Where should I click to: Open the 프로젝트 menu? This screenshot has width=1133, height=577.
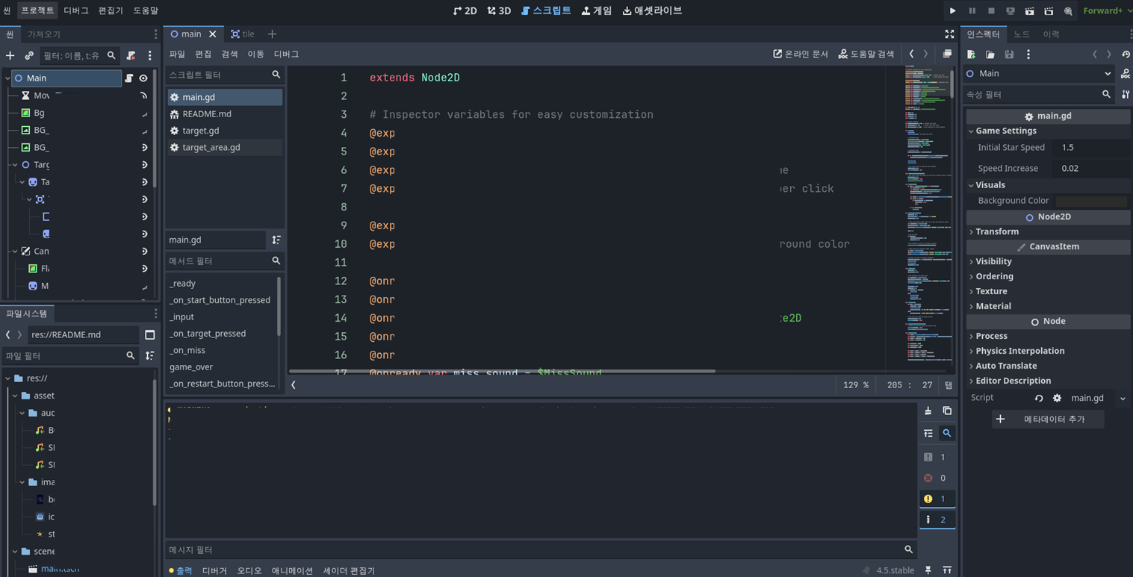point(37,10)
